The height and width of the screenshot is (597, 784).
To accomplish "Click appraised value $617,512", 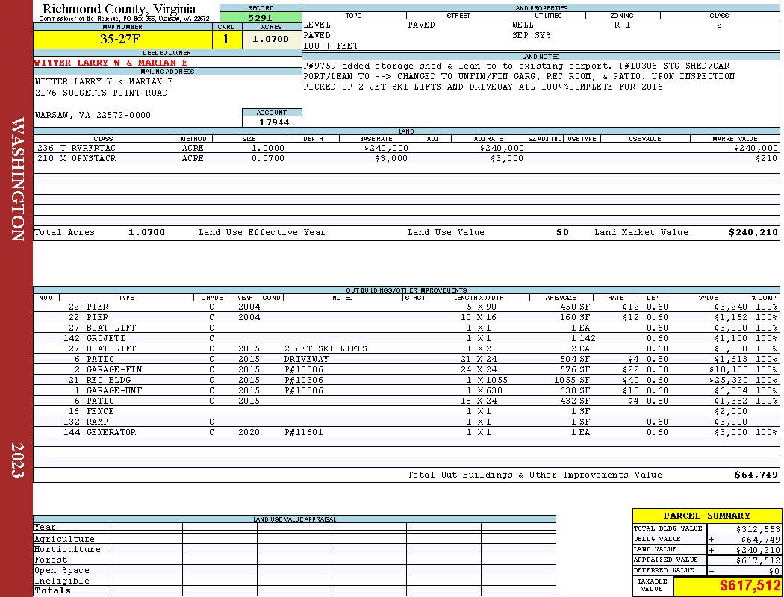I will 758,561.
